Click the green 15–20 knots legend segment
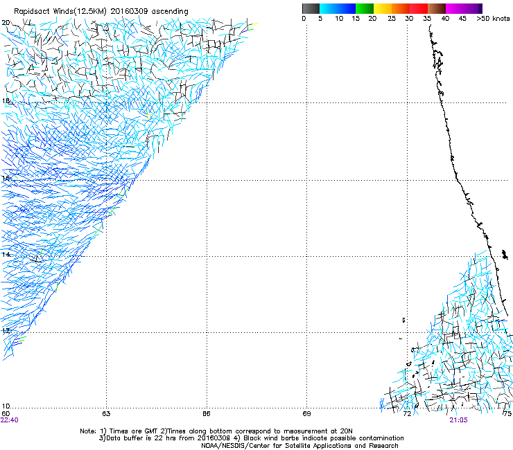Viewport: 513px width, 450px height. [365, 8]
